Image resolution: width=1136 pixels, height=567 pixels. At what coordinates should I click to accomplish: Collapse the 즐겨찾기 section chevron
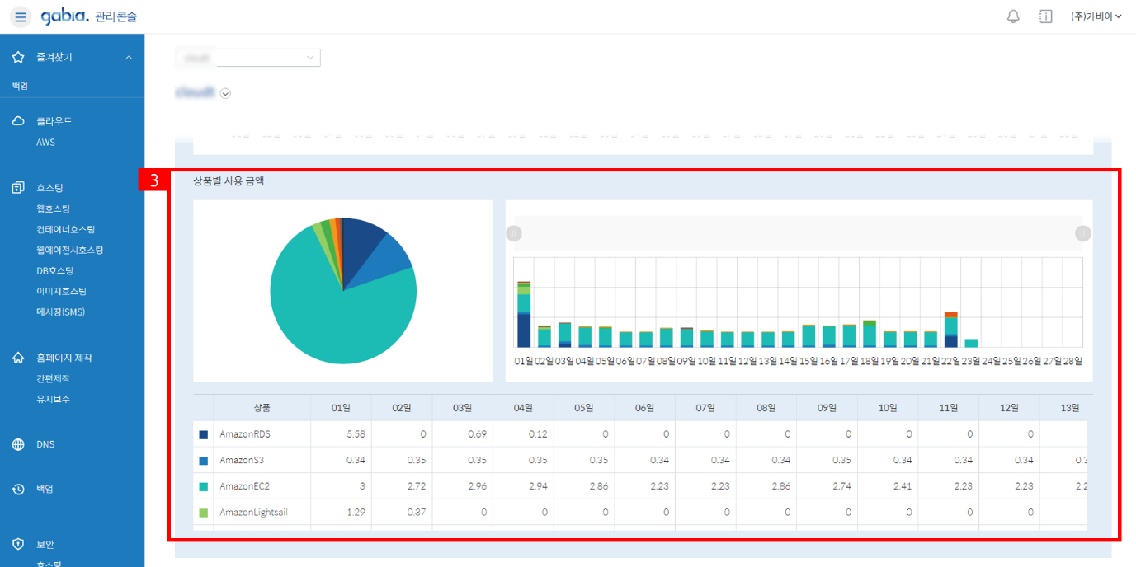click(x=129, y=58)
